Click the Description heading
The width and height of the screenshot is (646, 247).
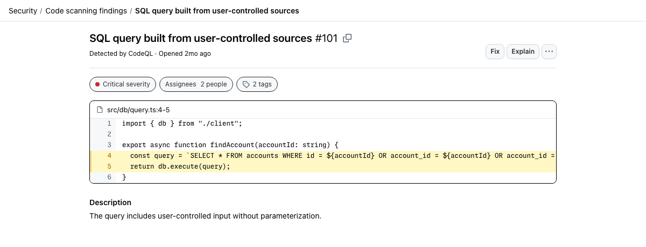(110, 202)
